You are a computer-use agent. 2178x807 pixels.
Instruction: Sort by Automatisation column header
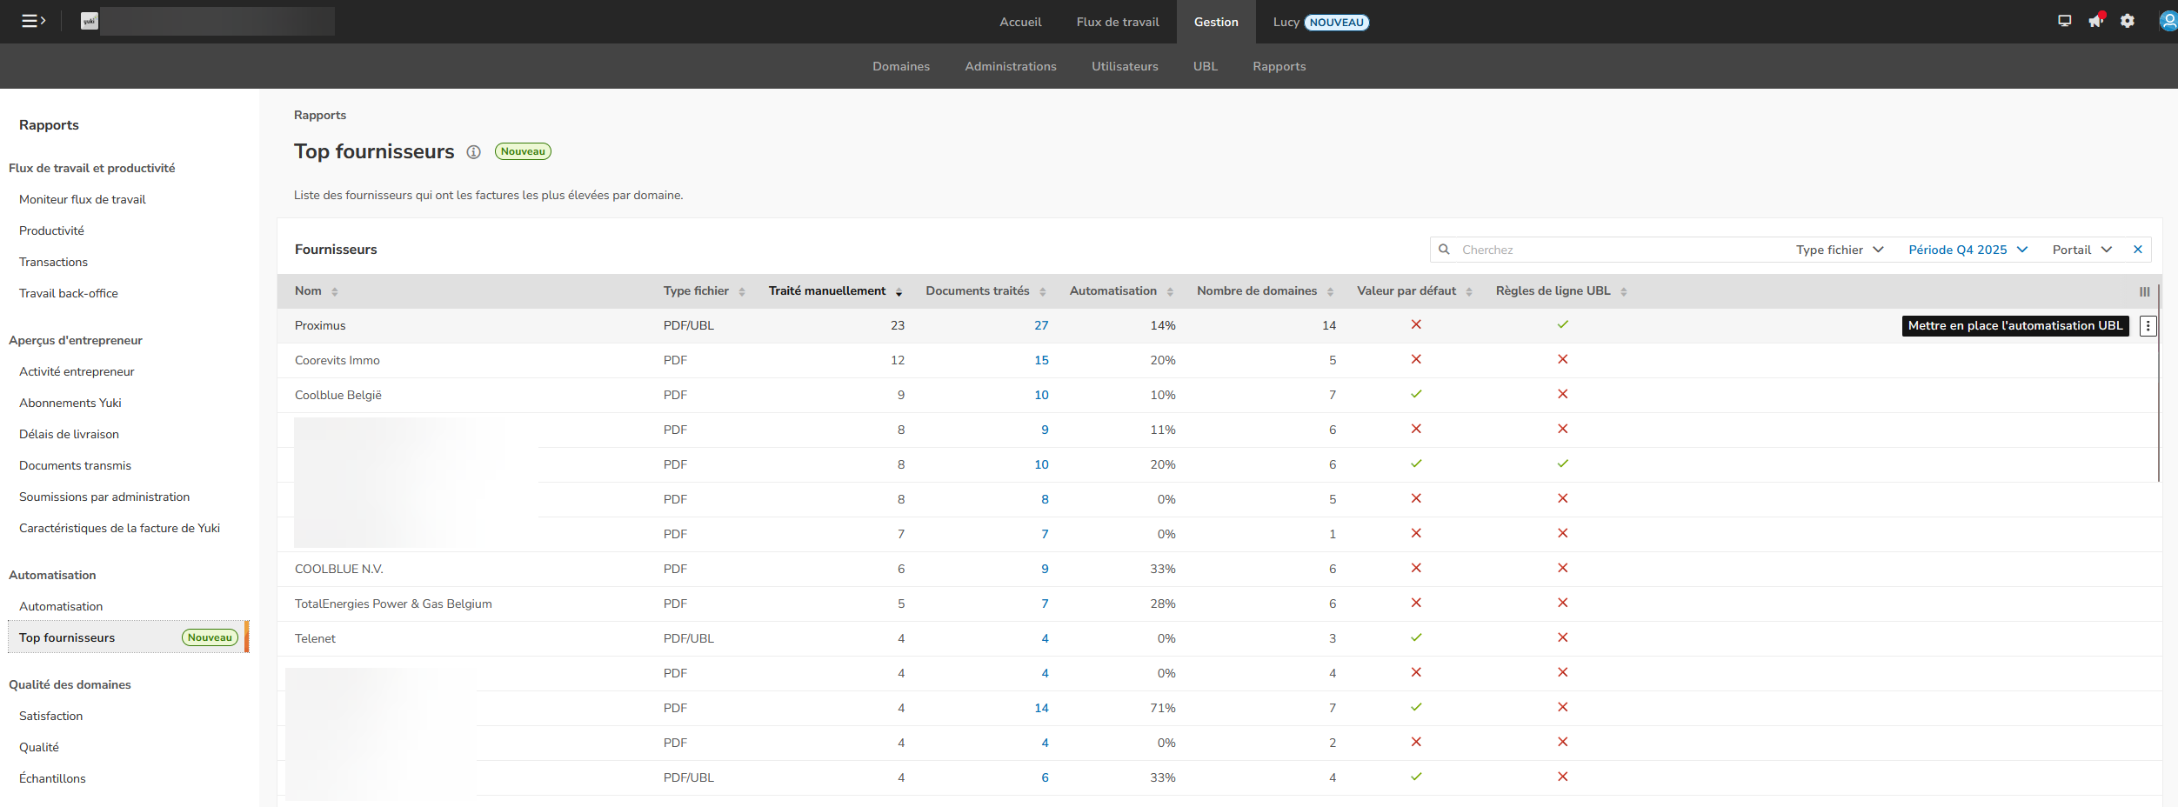pyautogui.click(x=1121, y=291)
